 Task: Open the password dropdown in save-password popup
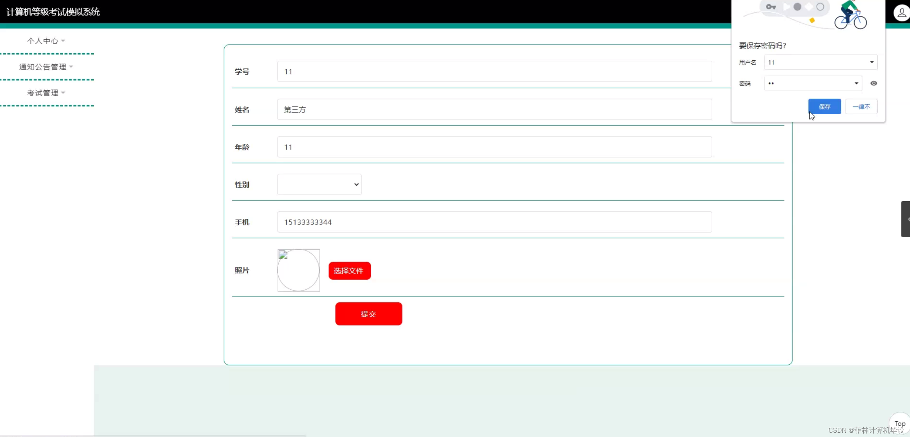point(856,83)
